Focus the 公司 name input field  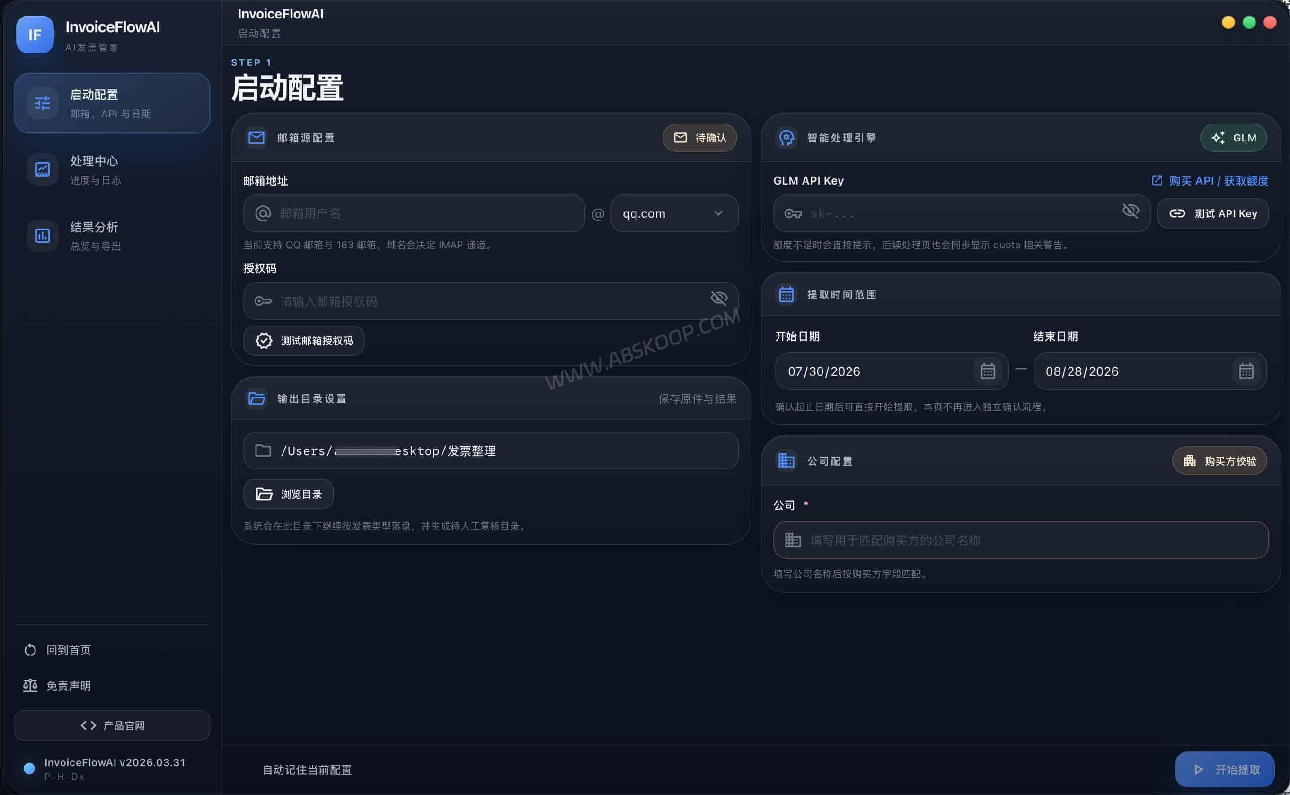1021,540
